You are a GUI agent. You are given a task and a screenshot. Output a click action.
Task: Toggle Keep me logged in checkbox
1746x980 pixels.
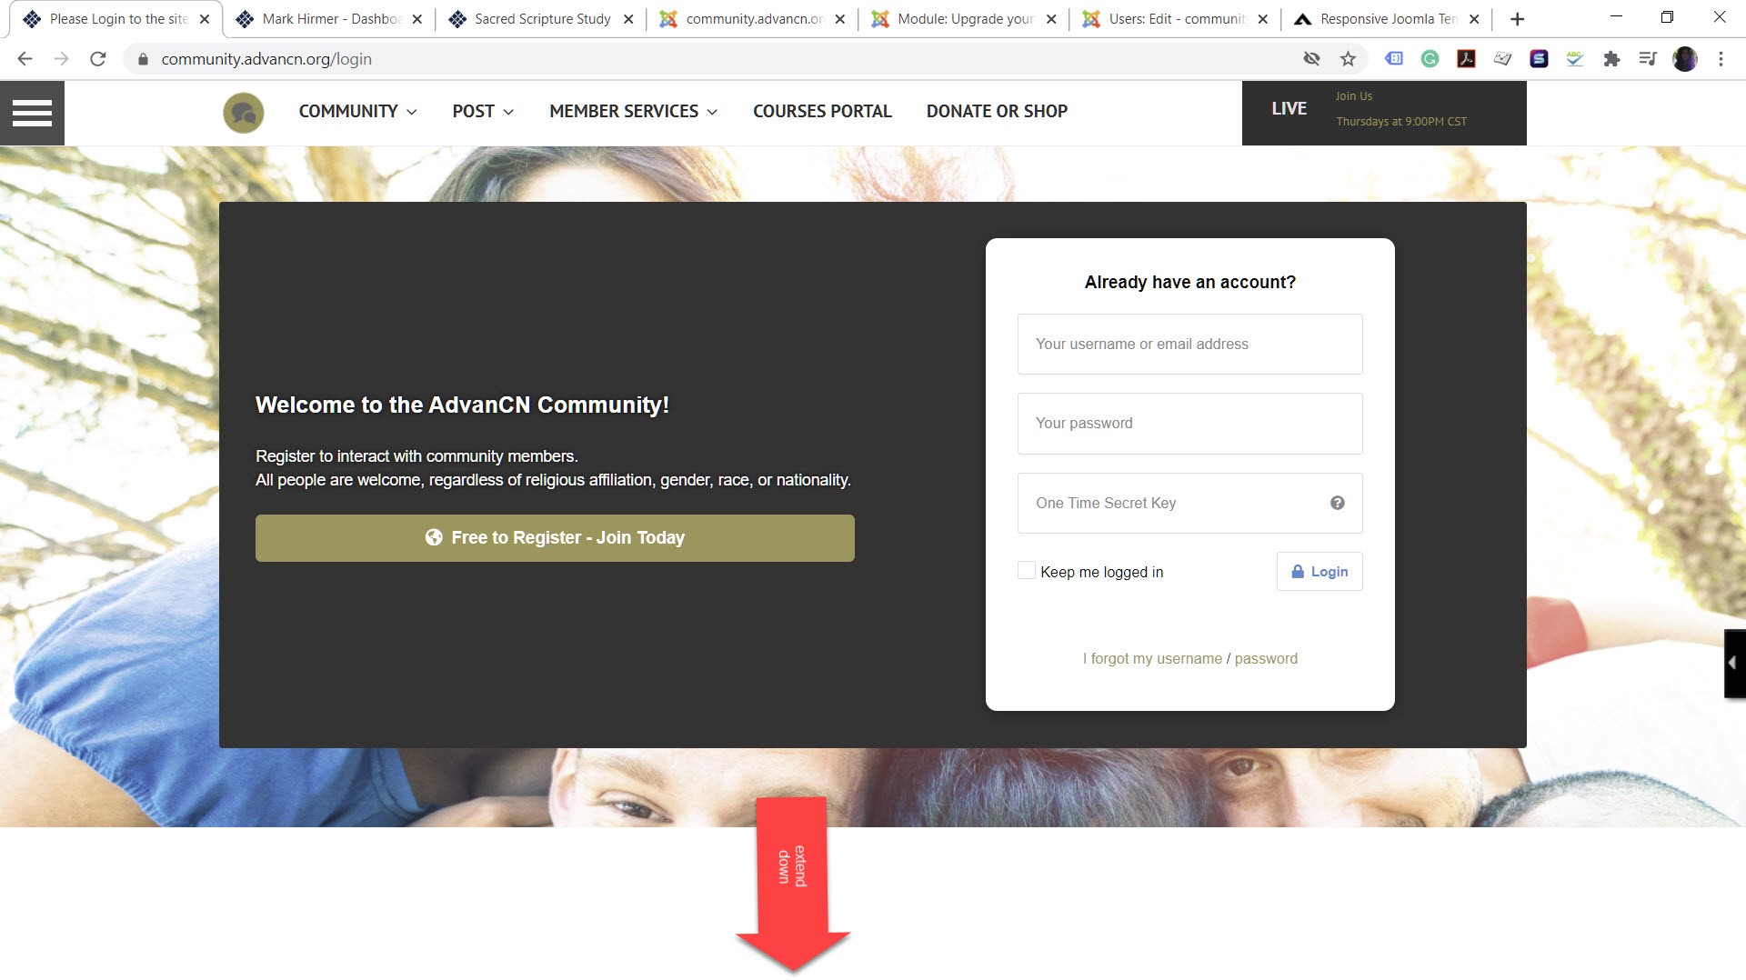[x=1027, y=571]
